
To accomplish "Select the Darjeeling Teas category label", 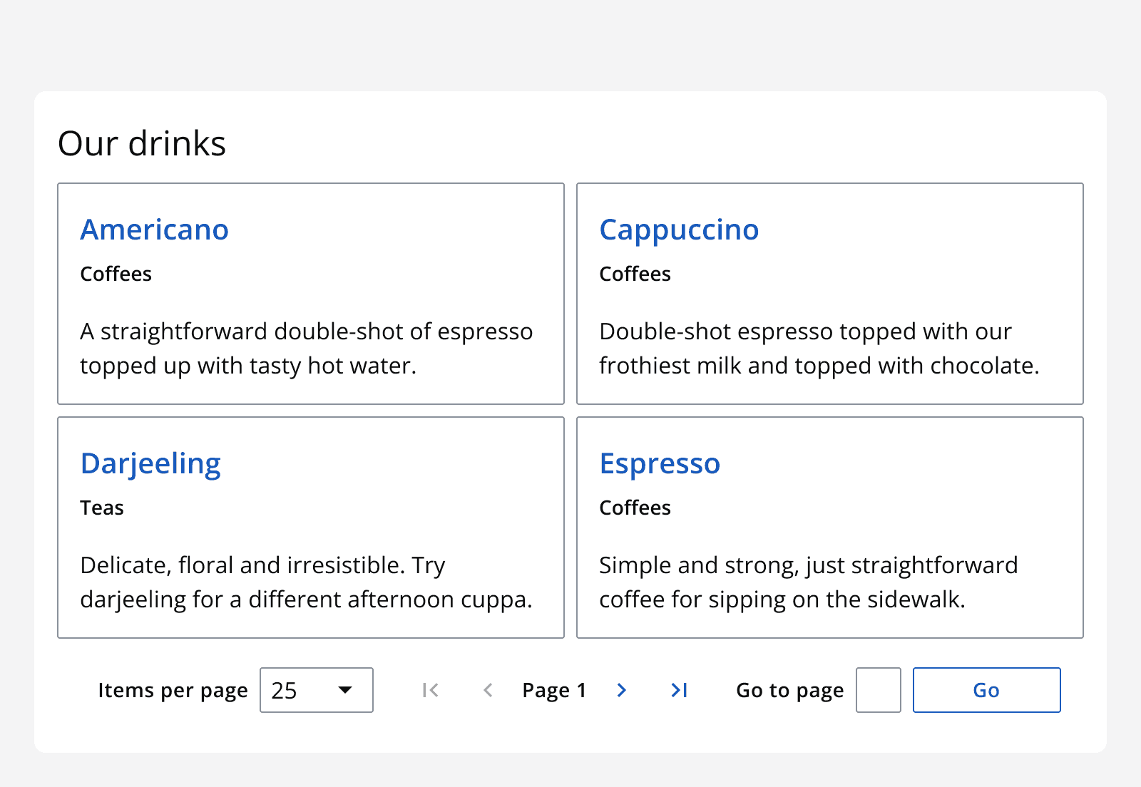I will pyautogui.click(x=102, y=508).
